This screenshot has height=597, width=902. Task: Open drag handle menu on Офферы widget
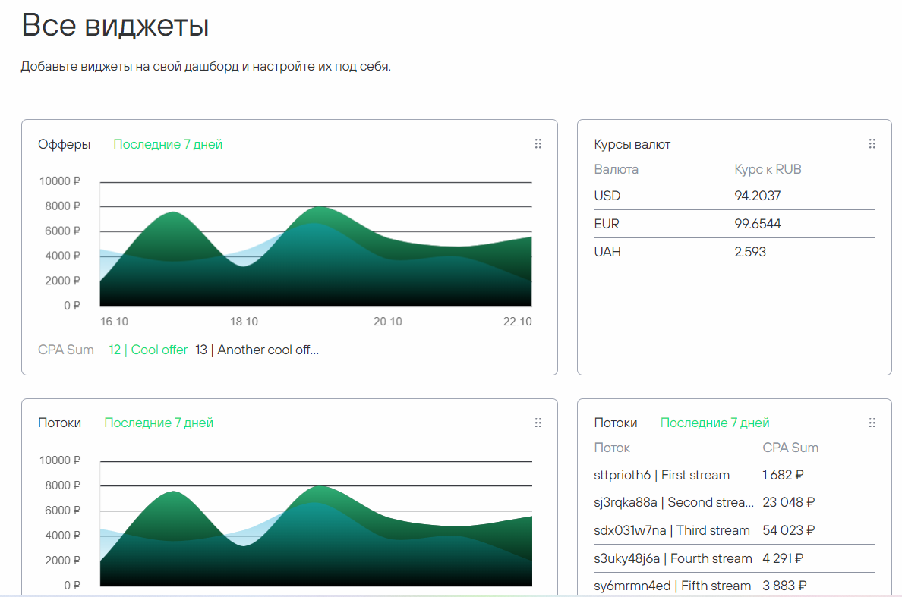(x=538, y=143)
